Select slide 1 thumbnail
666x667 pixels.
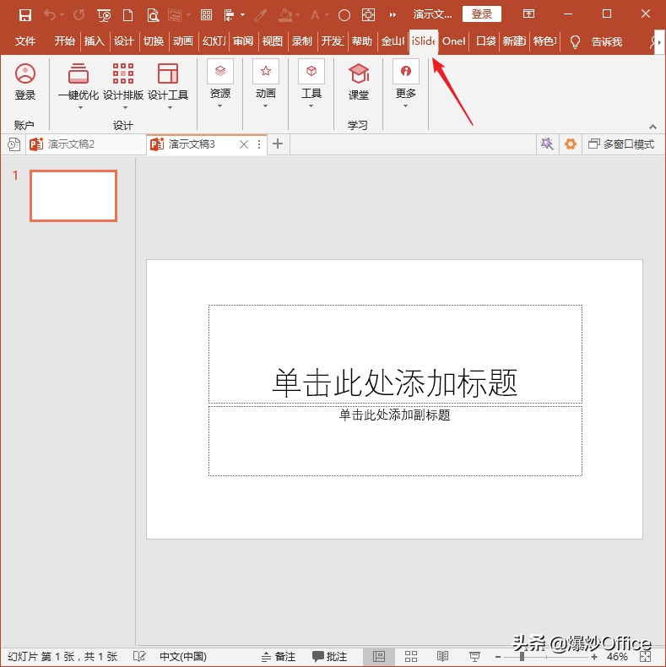73,196
